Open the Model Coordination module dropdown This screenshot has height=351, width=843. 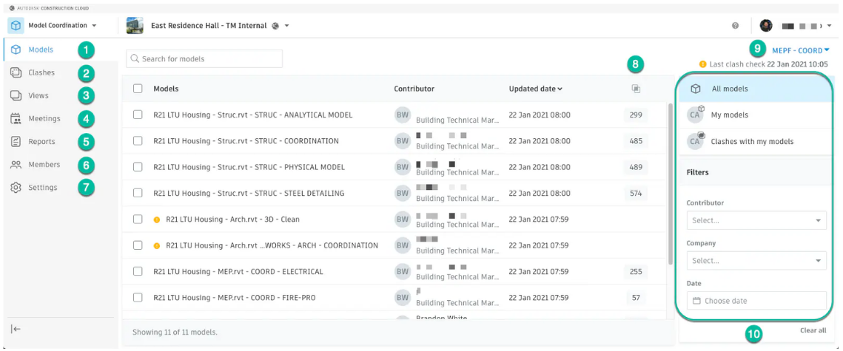(x=62, y=25)
